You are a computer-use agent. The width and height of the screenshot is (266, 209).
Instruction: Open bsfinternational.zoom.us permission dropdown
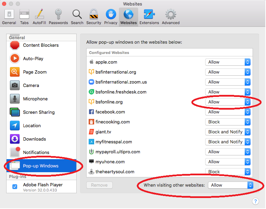pyautogui.click(x=228, y=82)
